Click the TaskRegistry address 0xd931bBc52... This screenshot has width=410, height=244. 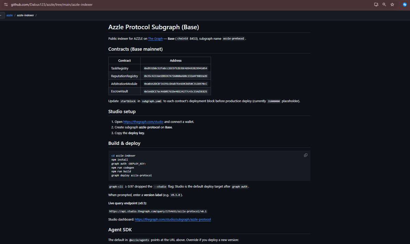point(176,68)
